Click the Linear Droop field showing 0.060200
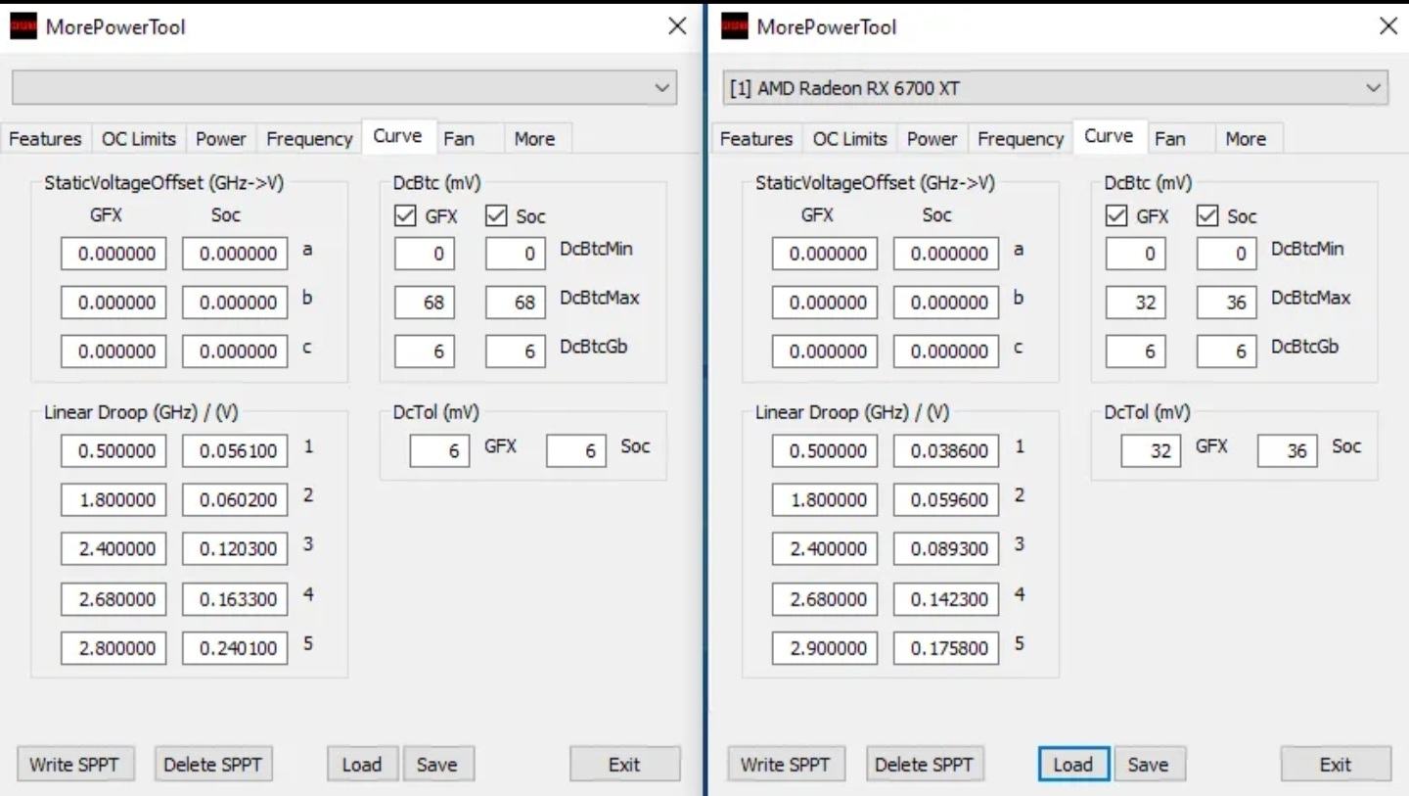The width and height of the screenshot is (1409, 796). (x=235, y=500)
